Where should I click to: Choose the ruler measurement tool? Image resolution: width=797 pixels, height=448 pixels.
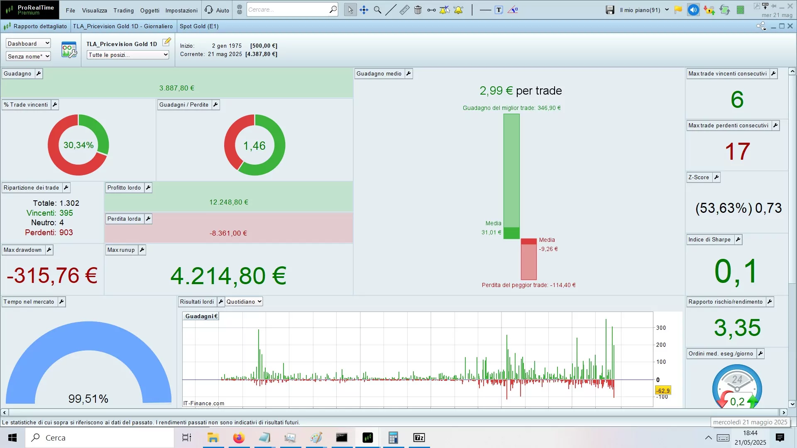click(x=404, y=10)
